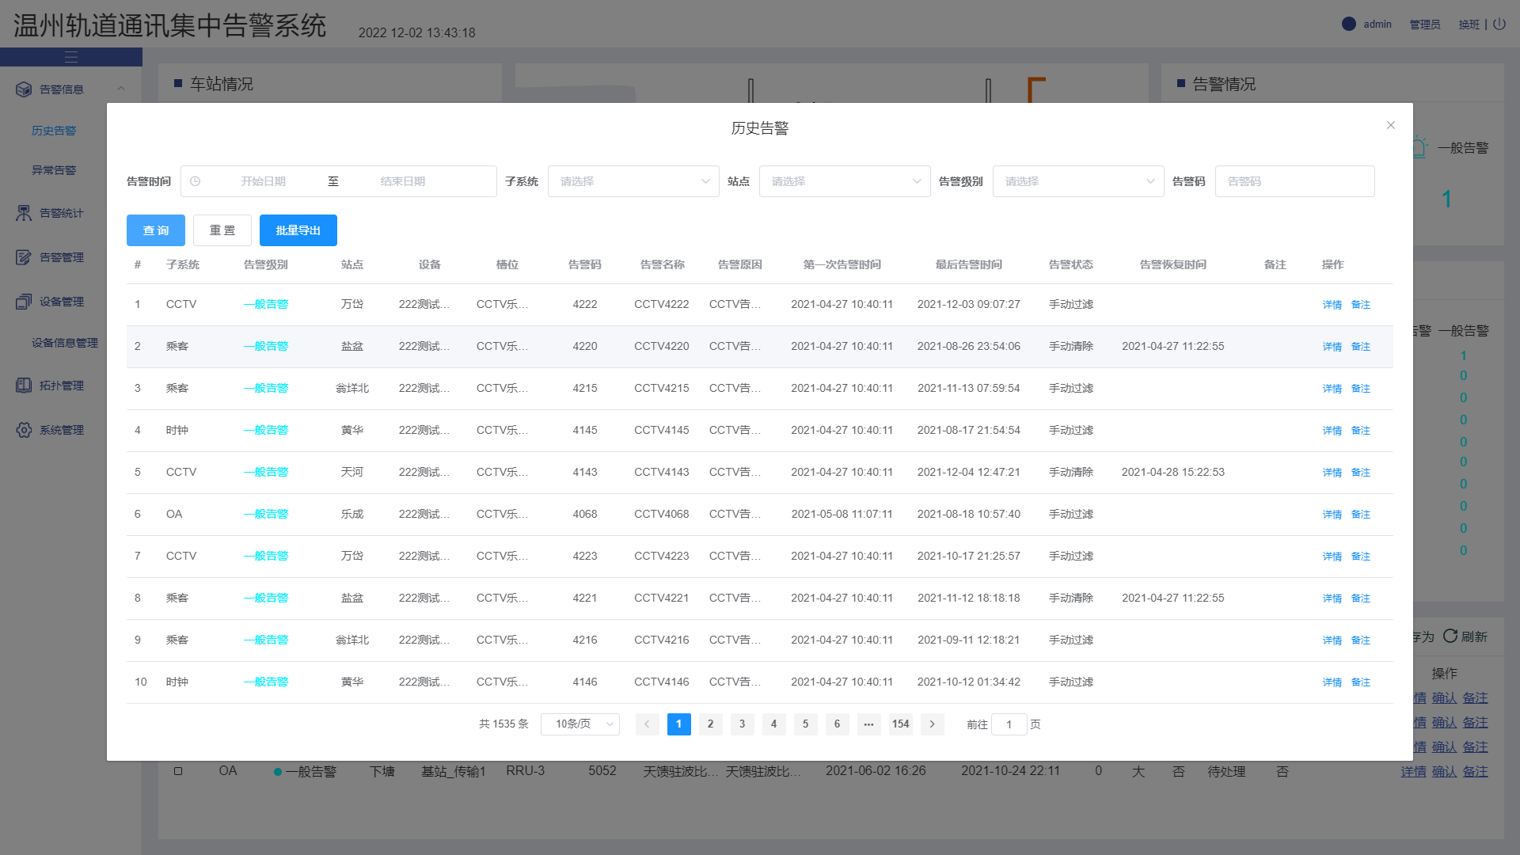Click 备注 for row 10 CCTV4146

[x=1361, y=682]
